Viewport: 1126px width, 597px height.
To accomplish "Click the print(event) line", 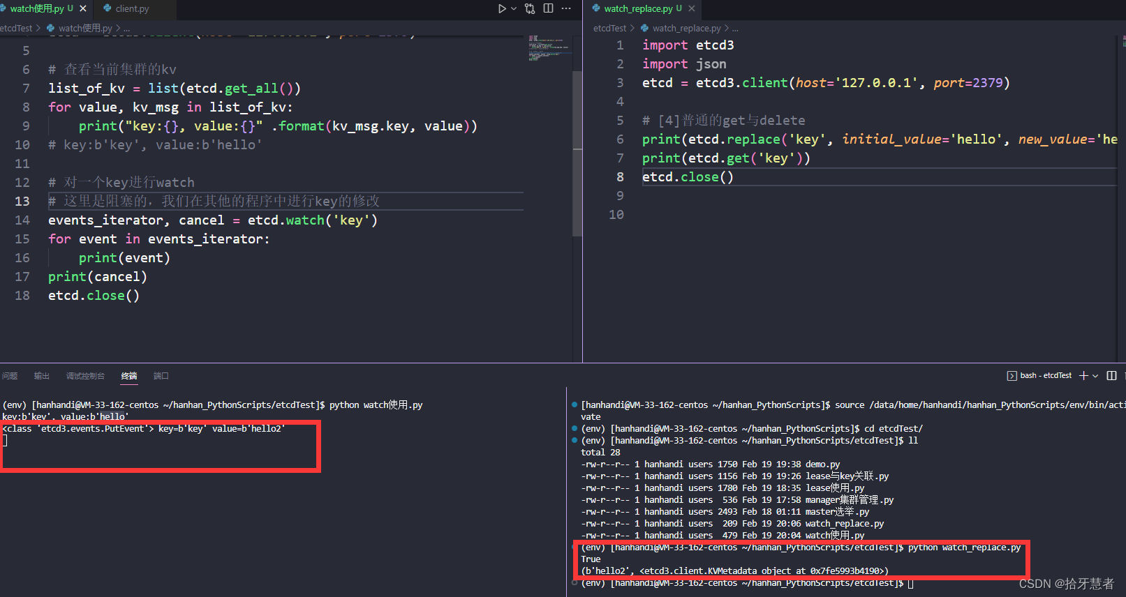I will tap(124, 258).
